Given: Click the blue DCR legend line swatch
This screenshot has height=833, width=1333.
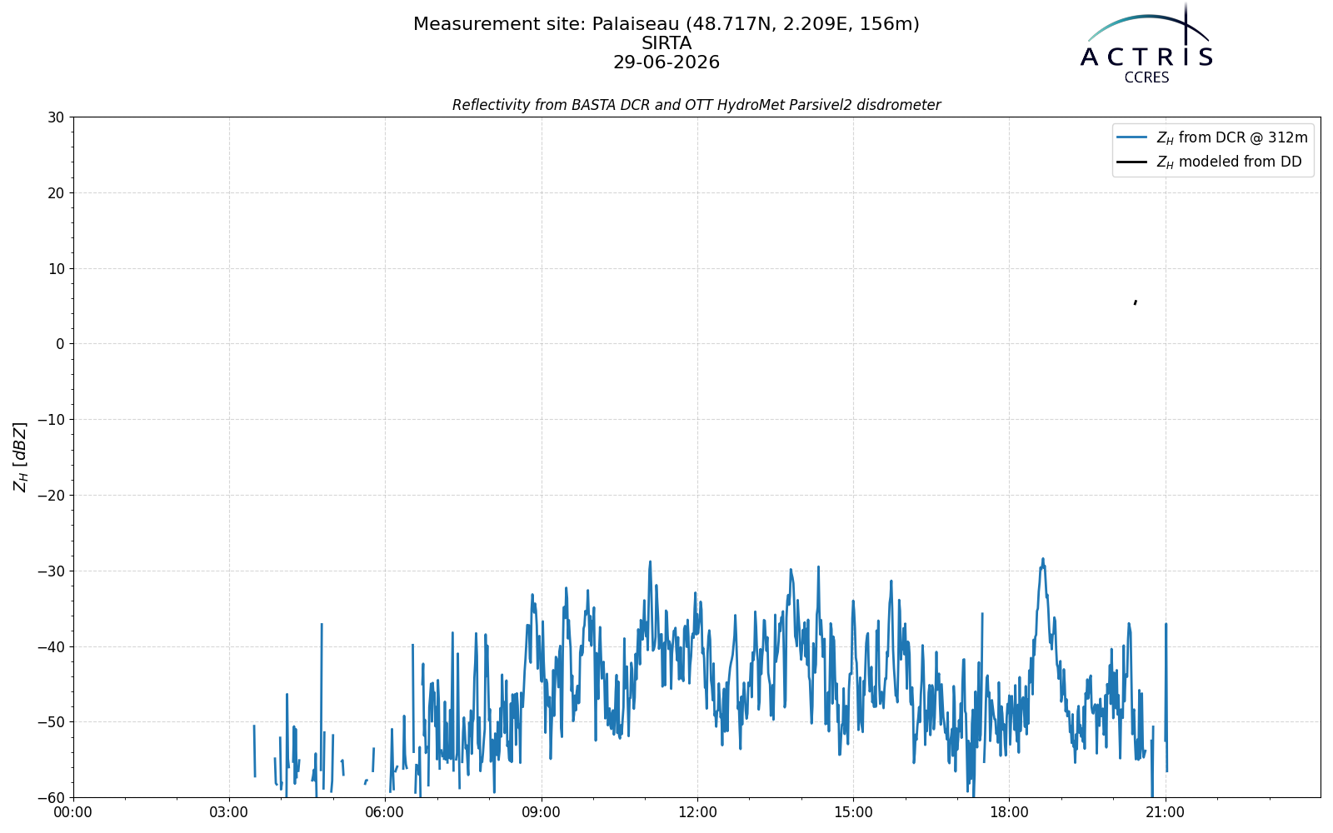Looking at the screenshot, I should 1132,137.
